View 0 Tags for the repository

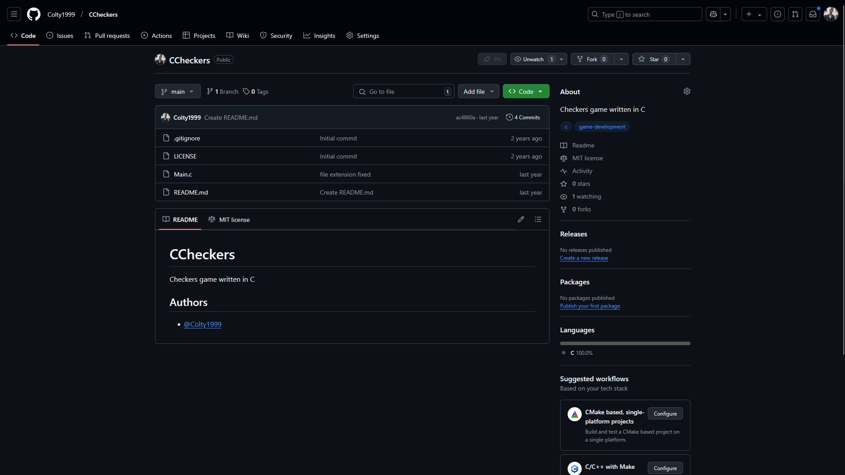tap(256, 92)
